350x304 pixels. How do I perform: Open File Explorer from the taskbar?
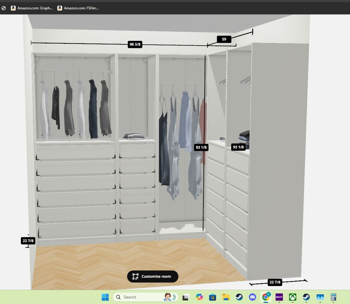pos(226,297)
